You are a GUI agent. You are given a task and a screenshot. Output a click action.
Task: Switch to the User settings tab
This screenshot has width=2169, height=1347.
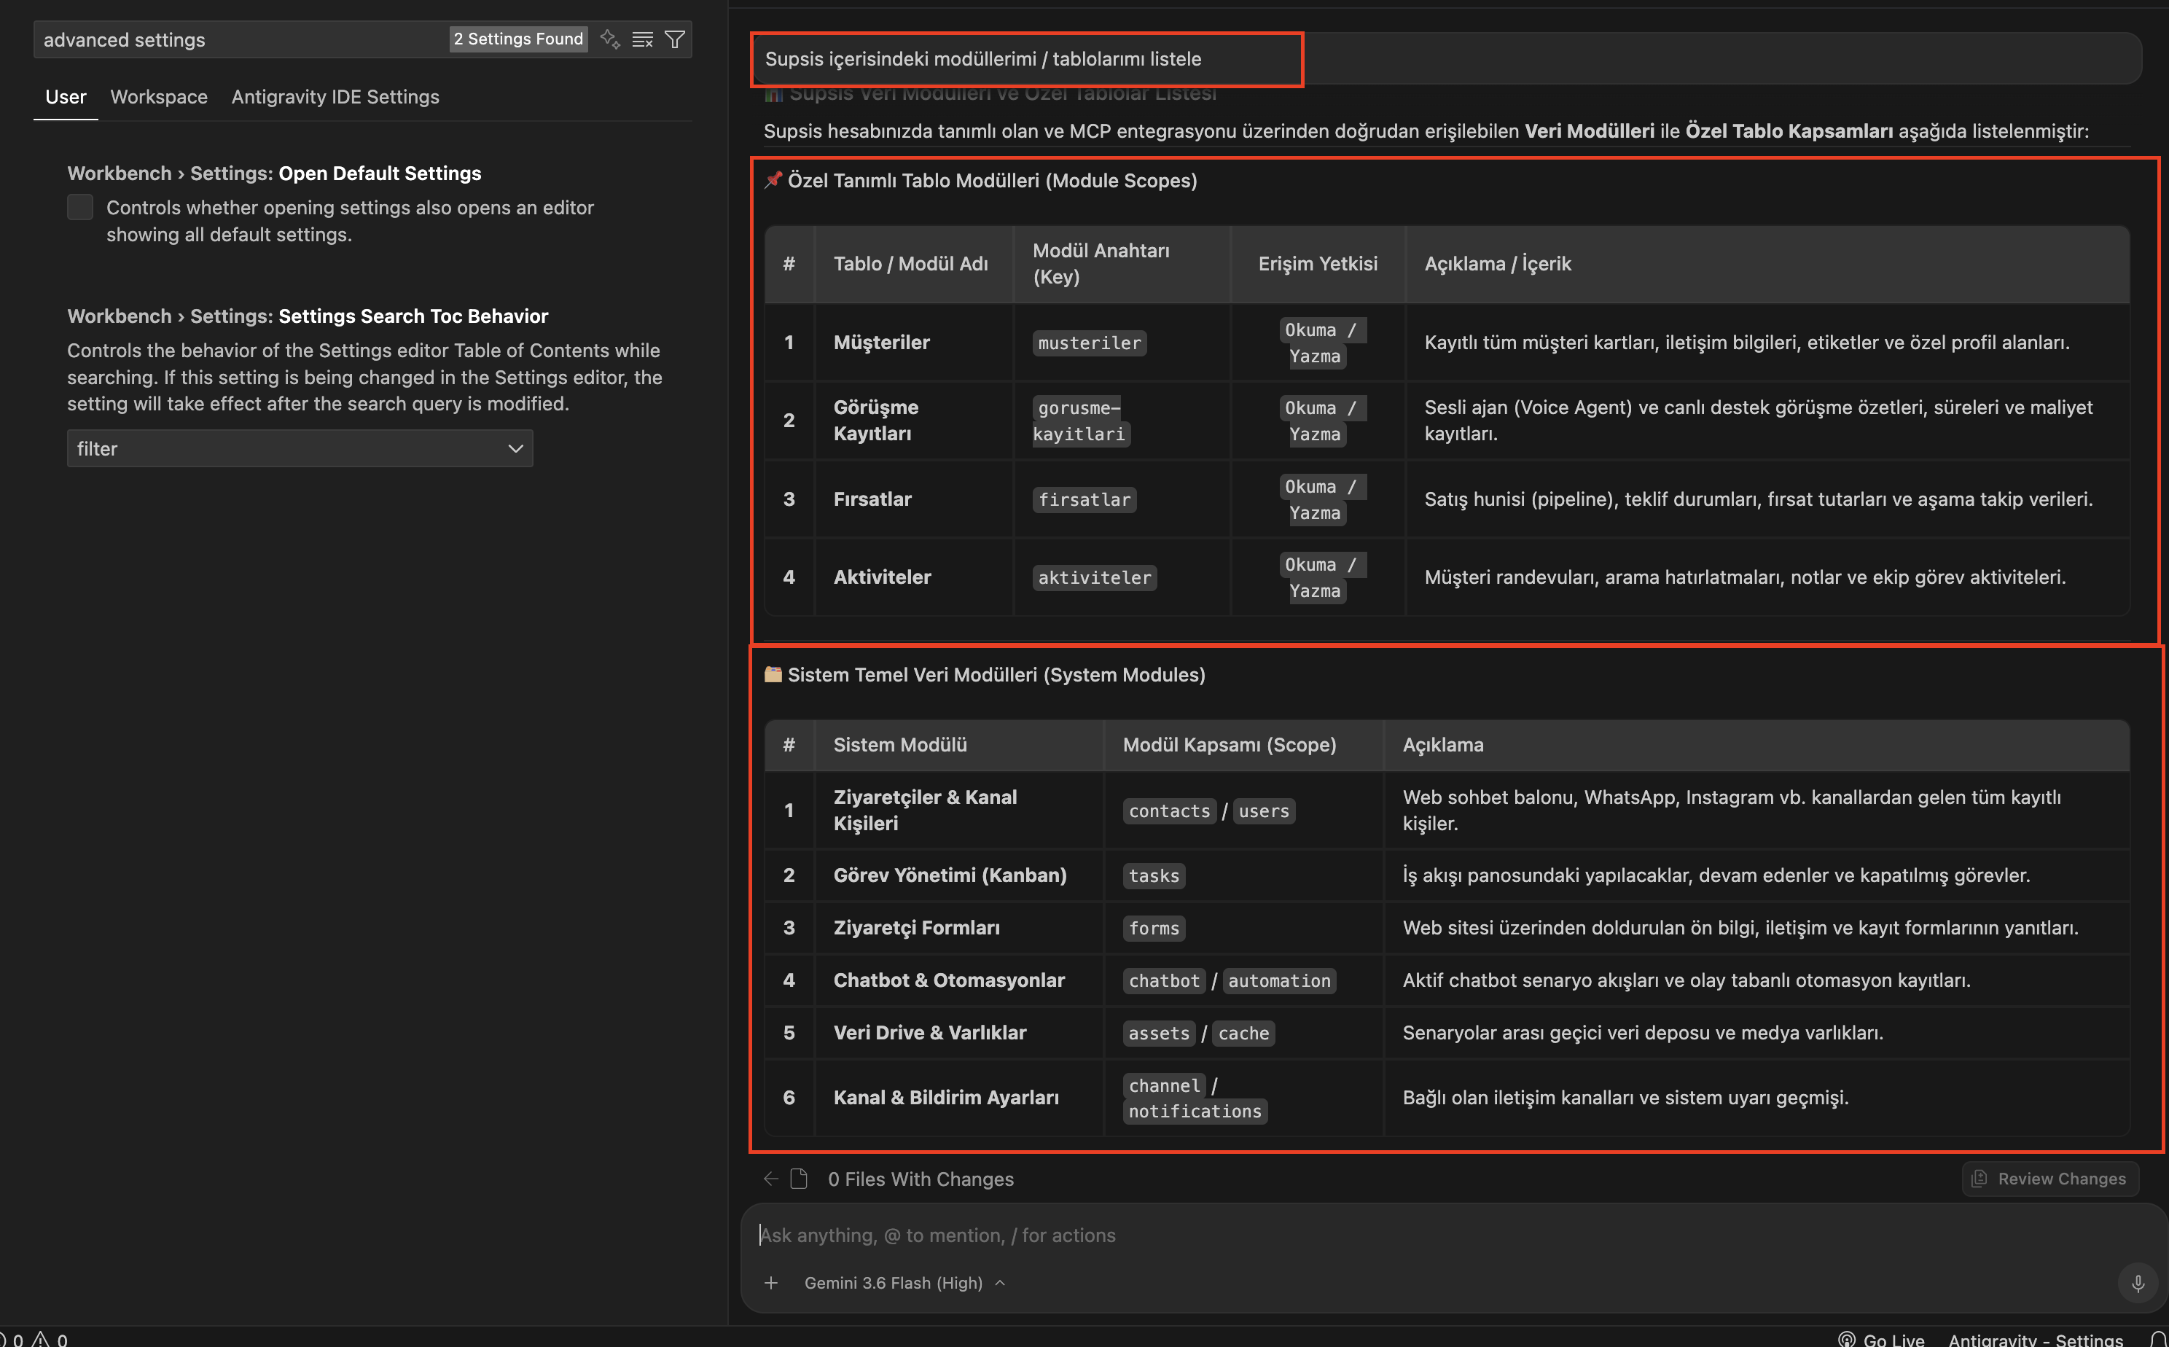(66, 97)
